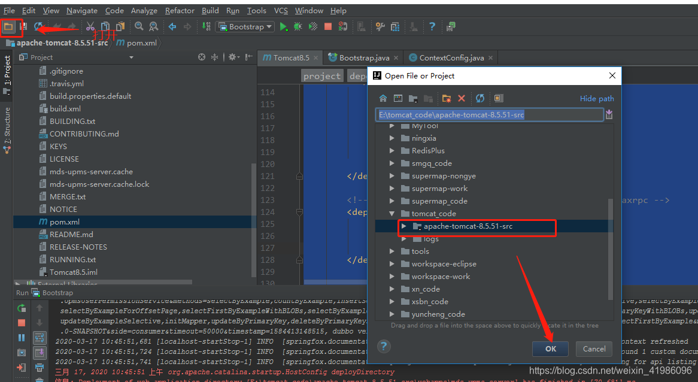
Task: Click the Project directory icon in dialog
Action: [x=413, y=98]
